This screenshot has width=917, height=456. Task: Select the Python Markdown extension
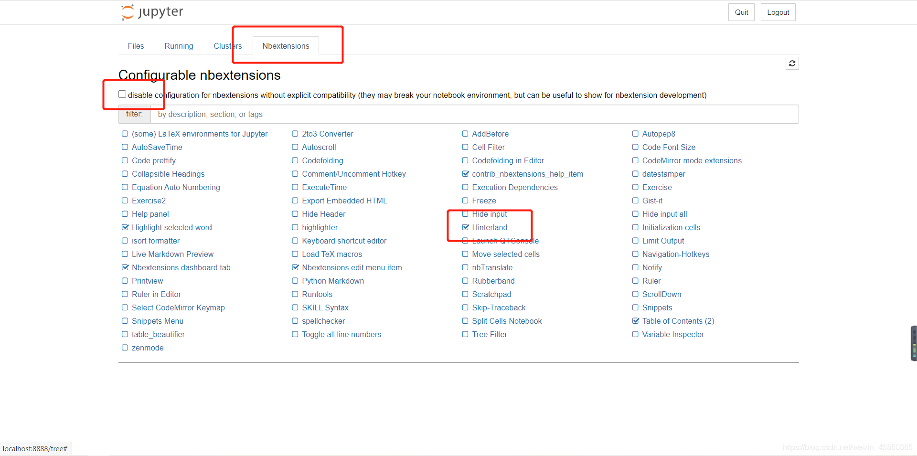pyautogui.click(x=333, y=281)
